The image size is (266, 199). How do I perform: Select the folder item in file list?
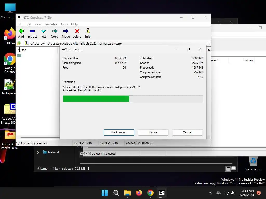(19, 55)
